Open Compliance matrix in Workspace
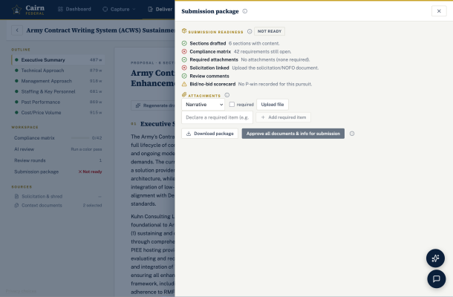The image size is (453, 297). [x=58, y=138]
